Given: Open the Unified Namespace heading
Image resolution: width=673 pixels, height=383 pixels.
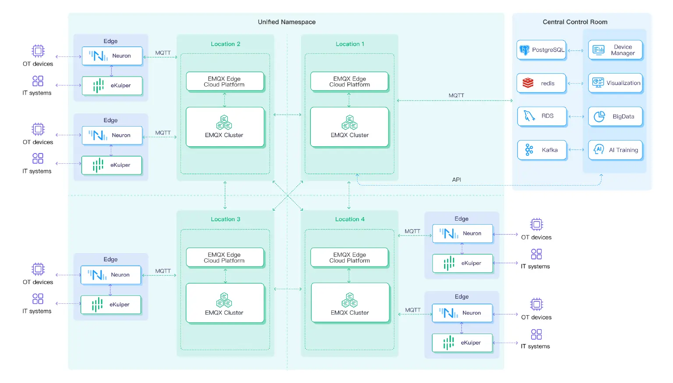Looking at the screenshot, I should (x=286, y=21).
